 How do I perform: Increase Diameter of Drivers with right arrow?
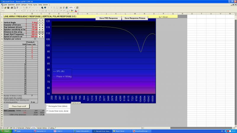coord(43,25)
